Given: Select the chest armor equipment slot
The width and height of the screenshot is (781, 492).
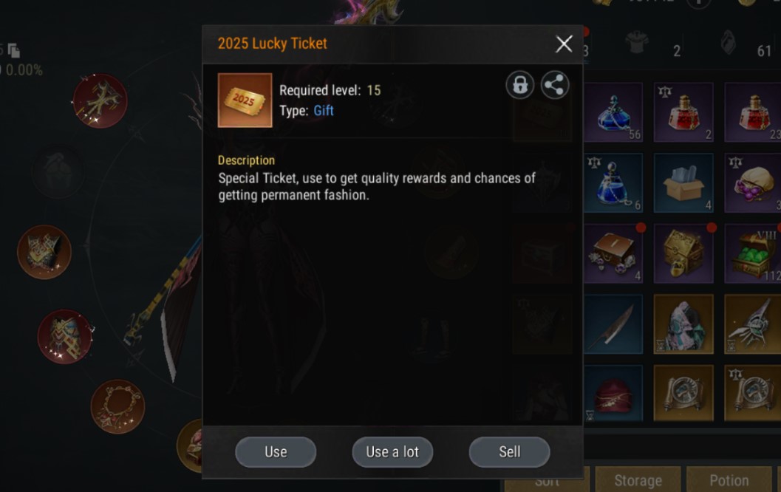Looking at the screenshot, I should tap(44, 252).
